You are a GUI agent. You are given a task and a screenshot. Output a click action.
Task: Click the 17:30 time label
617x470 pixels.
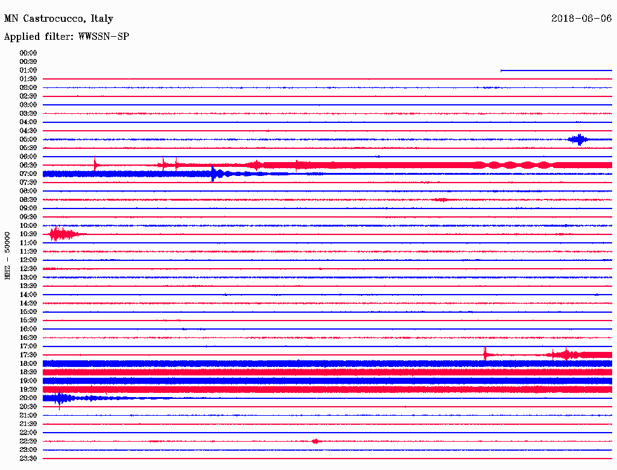[28, 355]
